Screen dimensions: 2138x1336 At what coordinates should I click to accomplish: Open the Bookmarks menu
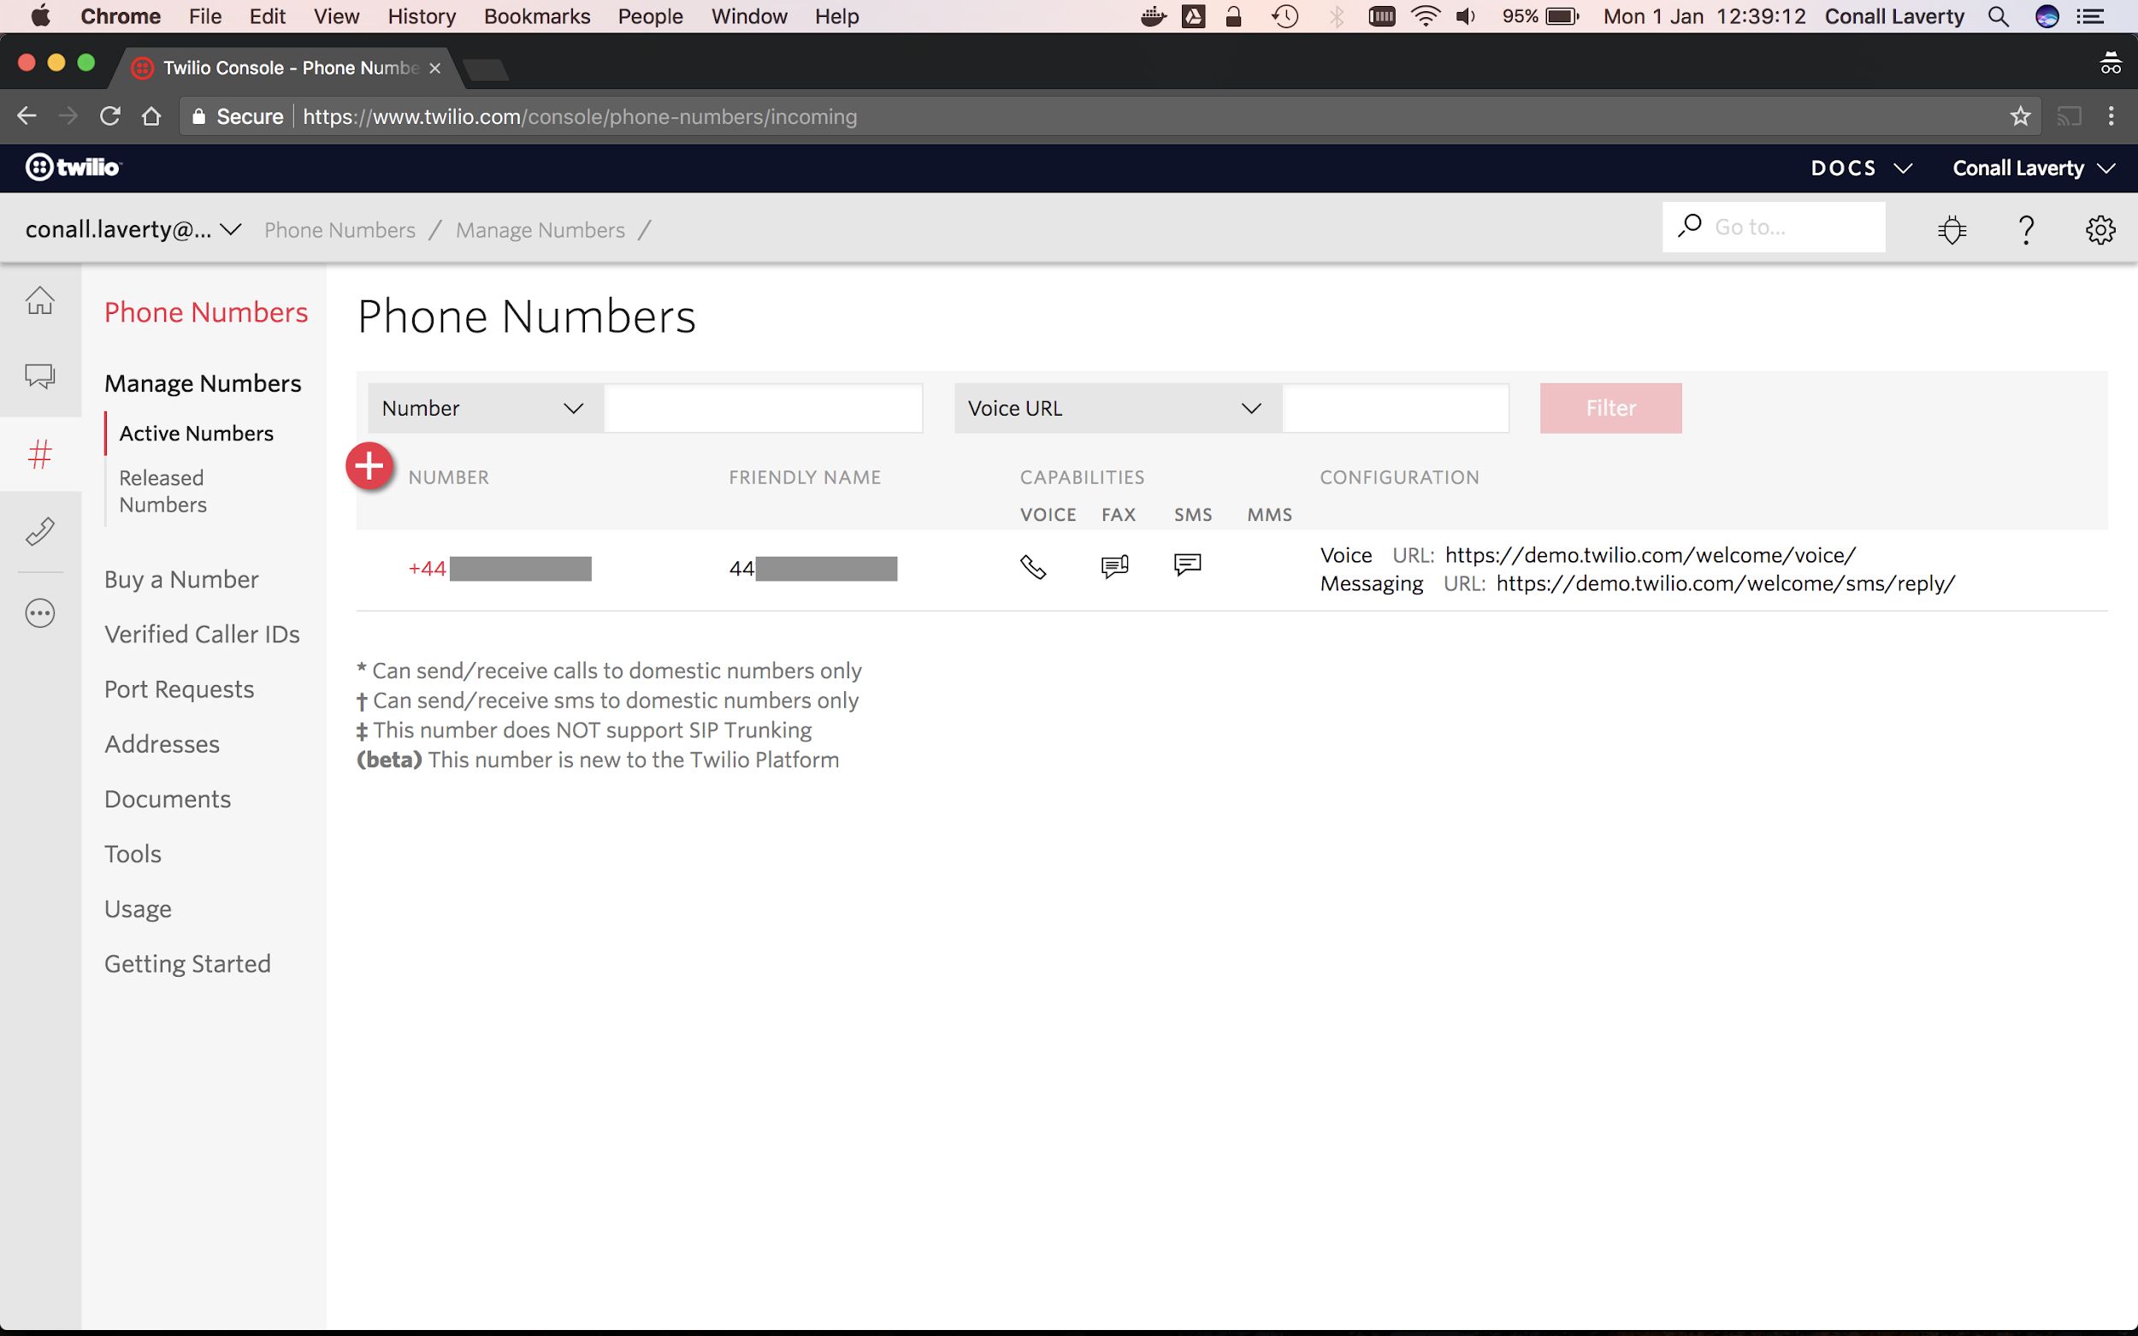tap(537, 16)
